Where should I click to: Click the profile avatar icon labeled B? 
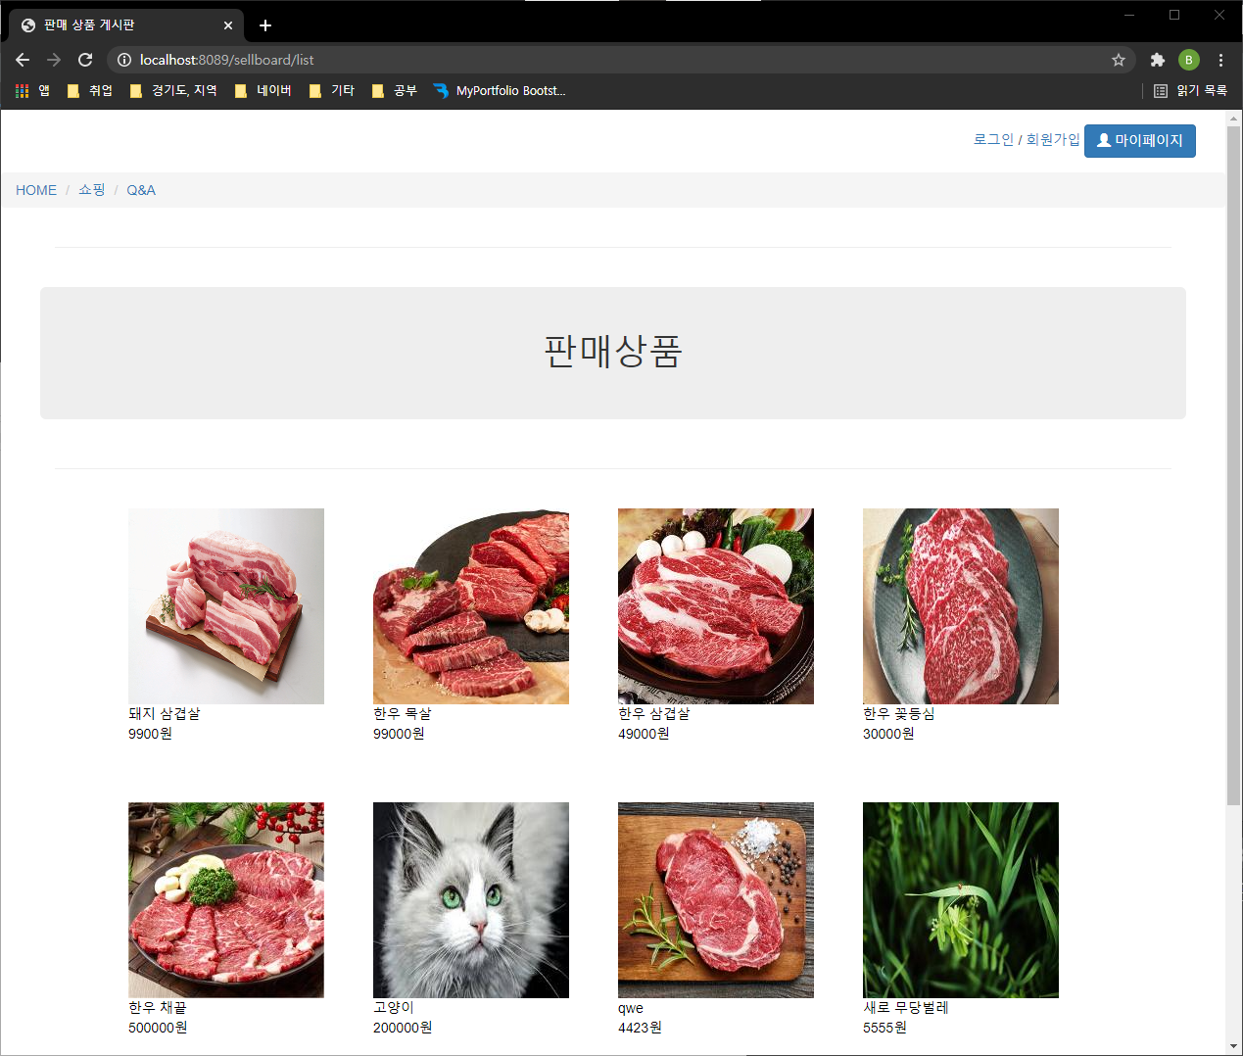[x=1188, y=60]
